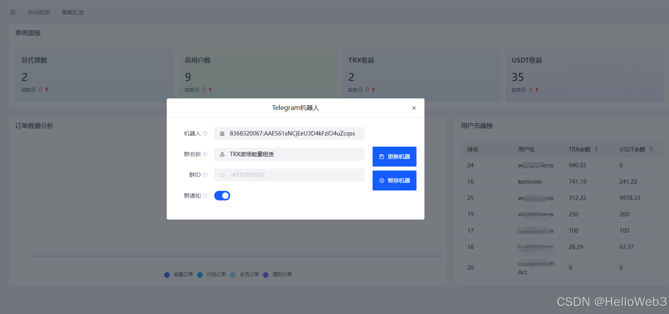Click the 用户名 column header
The width and height of the screenshot is (669, 314).
526,149
